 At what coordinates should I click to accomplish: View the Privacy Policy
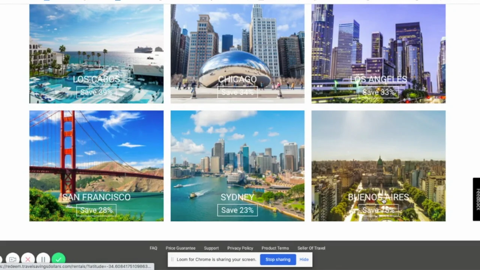[240, 248]
